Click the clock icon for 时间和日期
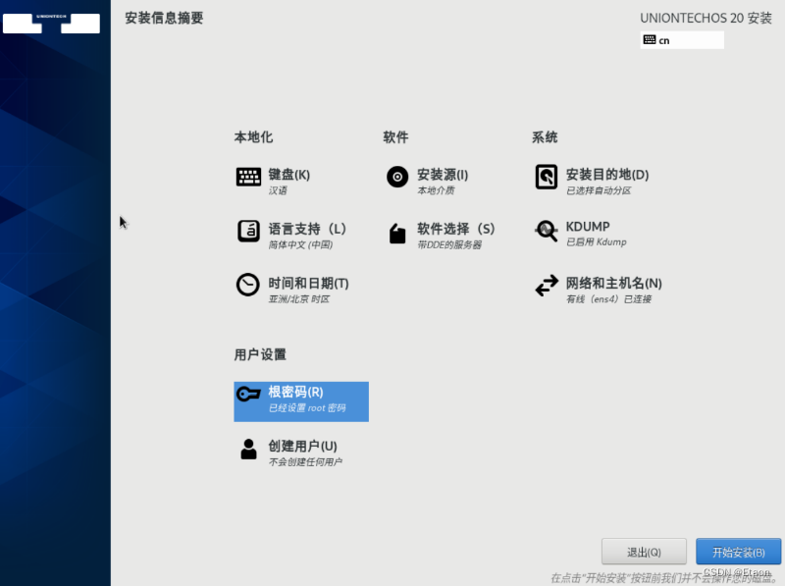This screenshot has width=785, height=586. pyautogui.click(x=248, y=285)
